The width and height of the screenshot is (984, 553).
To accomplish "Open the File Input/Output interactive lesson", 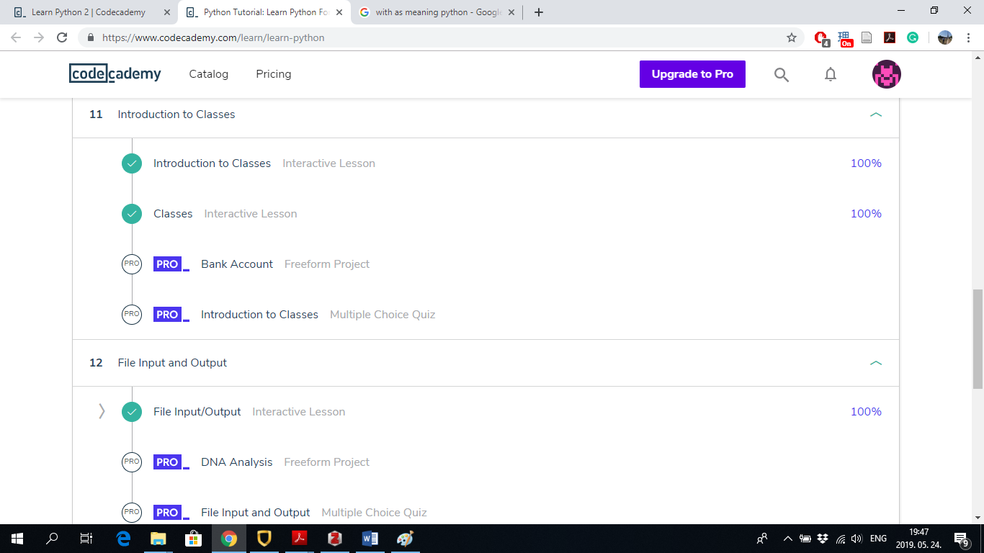I will (197, 412).
